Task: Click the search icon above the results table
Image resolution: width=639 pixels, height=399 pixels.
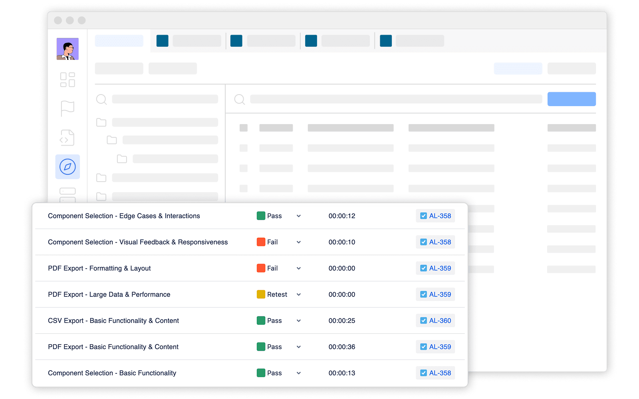Action: (239, 99)
